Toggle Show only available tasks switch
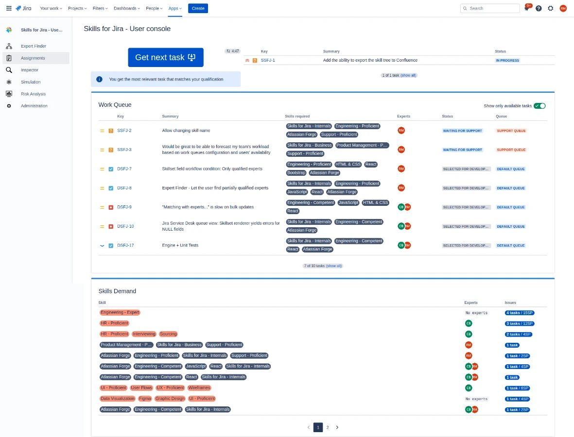 539,106
